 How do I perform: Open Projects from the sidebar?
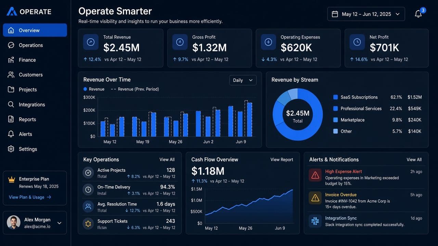click(35, 90)
